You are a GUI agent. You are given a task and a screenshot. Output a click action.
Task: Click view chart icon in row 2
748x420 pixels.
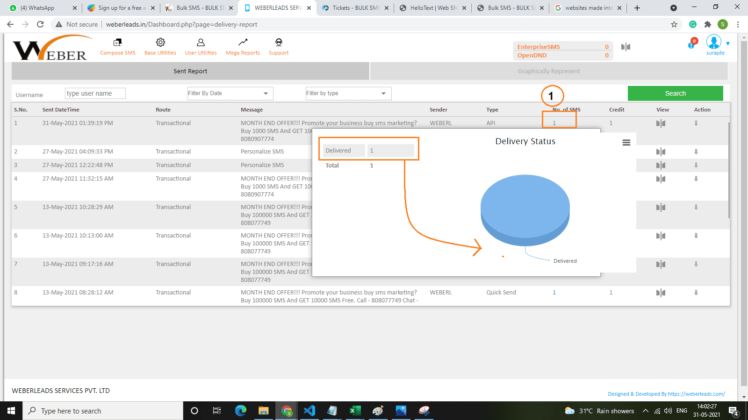coord(661,152)
